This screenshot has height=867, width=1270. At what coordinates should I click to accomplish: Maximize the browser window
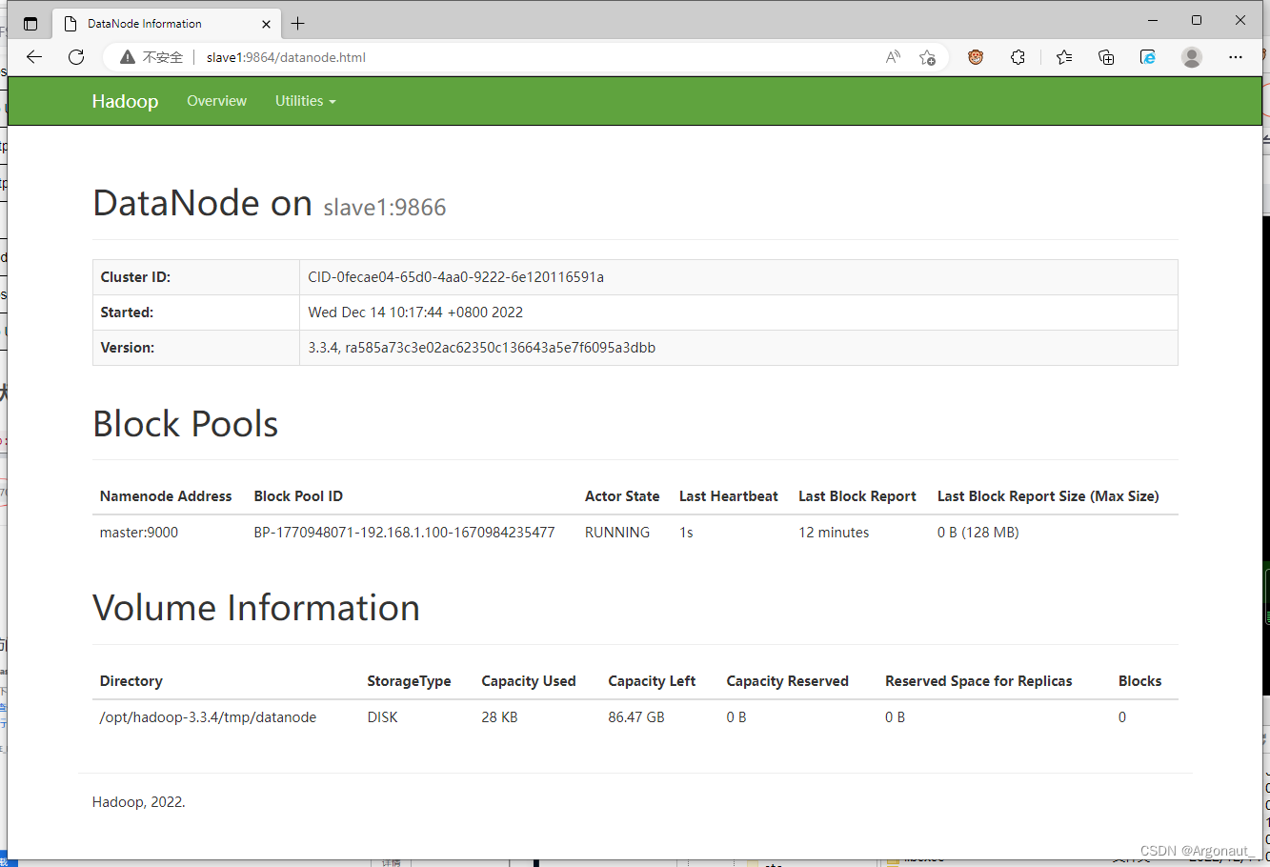click(1197, 20)
